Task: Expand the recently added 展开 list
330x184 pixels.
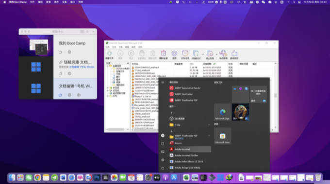Action: (x=173, y=106)
